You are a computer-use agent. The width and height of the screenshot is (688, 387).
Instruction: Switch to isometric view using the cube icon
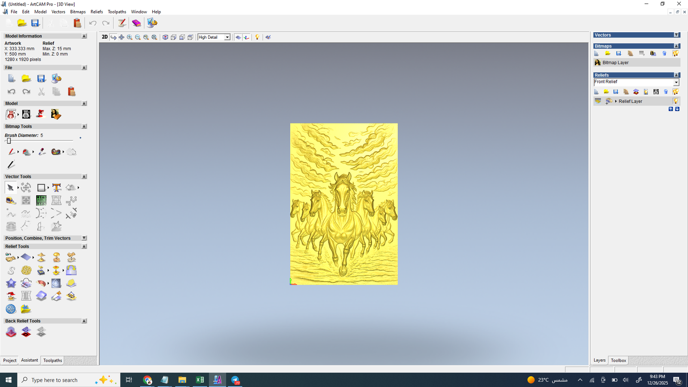165,37
